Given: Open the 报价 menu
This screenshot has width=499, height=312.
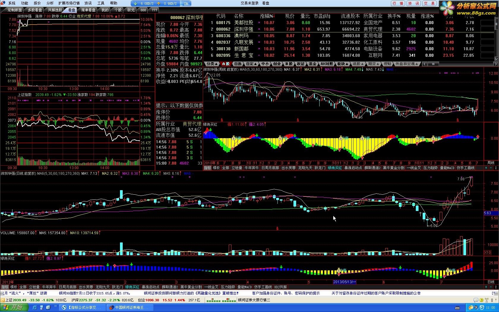Looking at the screenshot, I should coord(37,3).
